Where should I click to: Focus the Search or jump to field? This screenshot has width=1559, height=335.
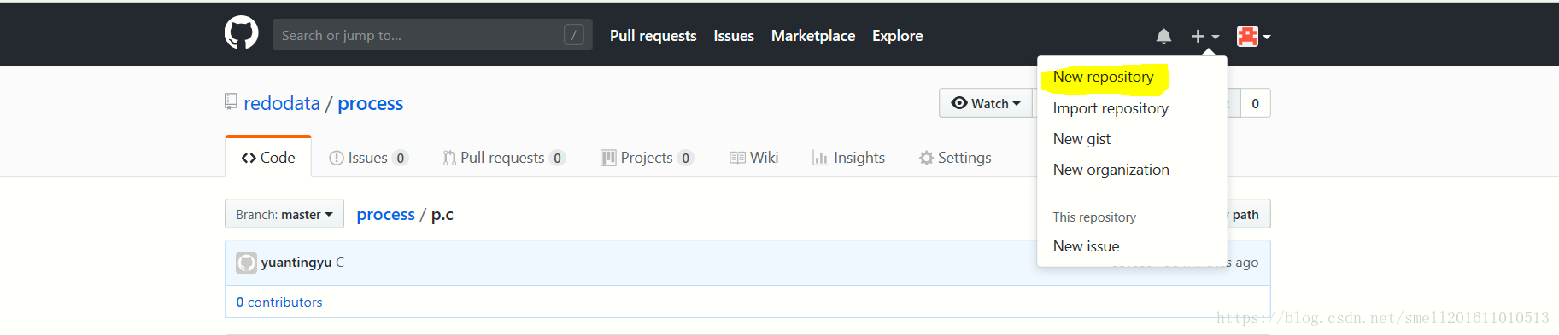[x=432, y=35]
